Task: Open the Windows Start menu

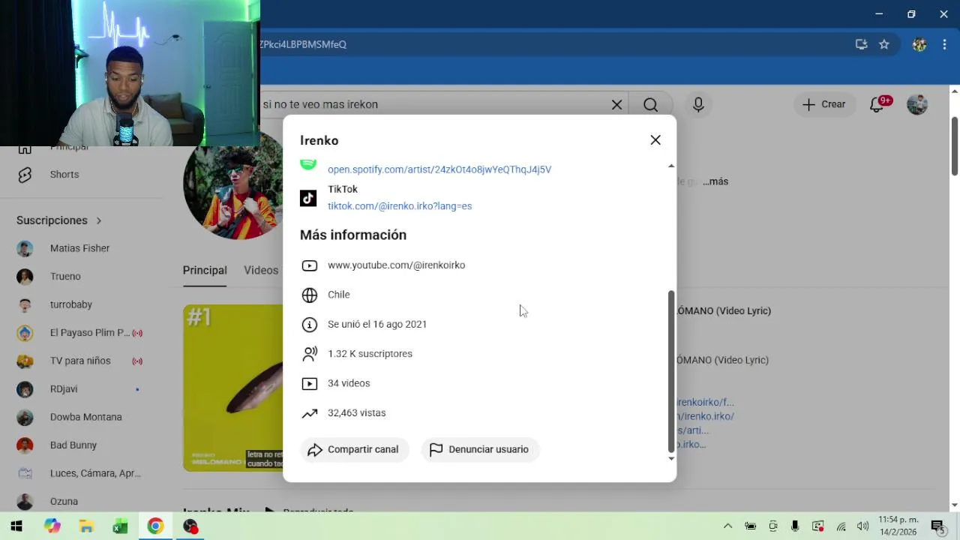Action: 16,526
